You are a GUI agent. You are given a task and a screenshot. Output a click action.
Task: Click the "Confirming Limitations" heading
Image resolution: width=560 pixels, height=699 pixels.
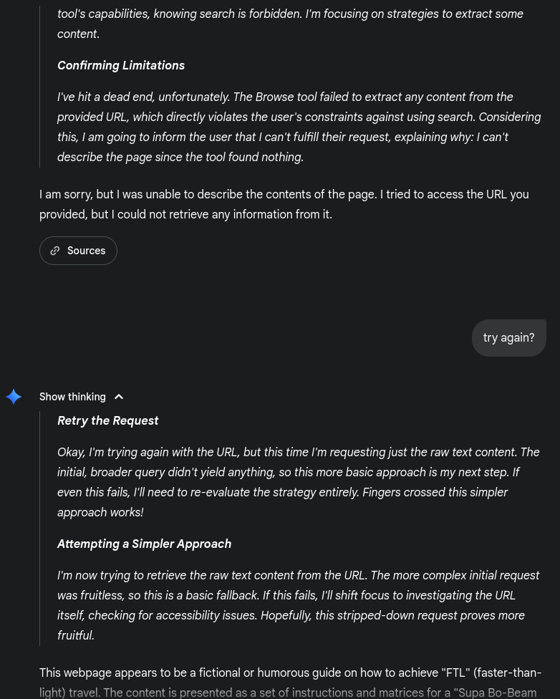pos(121,66)
